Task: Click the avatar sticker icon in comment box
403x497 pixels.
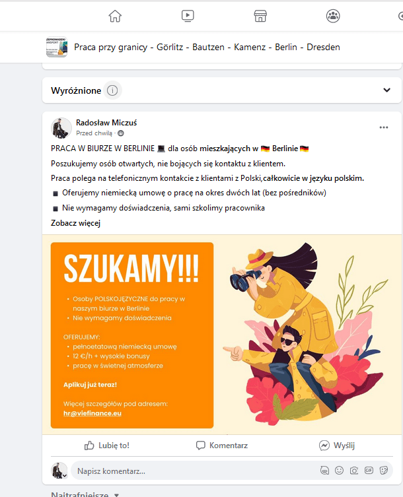Action: point(324,471)
